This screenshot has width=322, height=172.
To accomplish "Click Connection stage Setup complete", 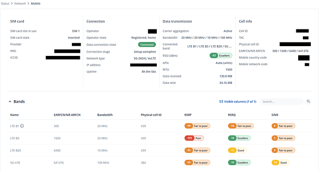I will click(145, 52).
